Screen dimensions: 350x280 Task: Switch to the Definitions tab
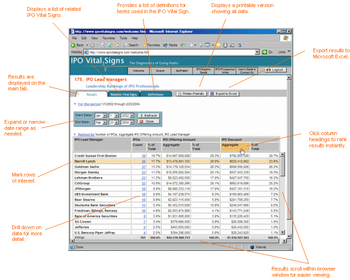pyautogui.click(x=156, y=94)
